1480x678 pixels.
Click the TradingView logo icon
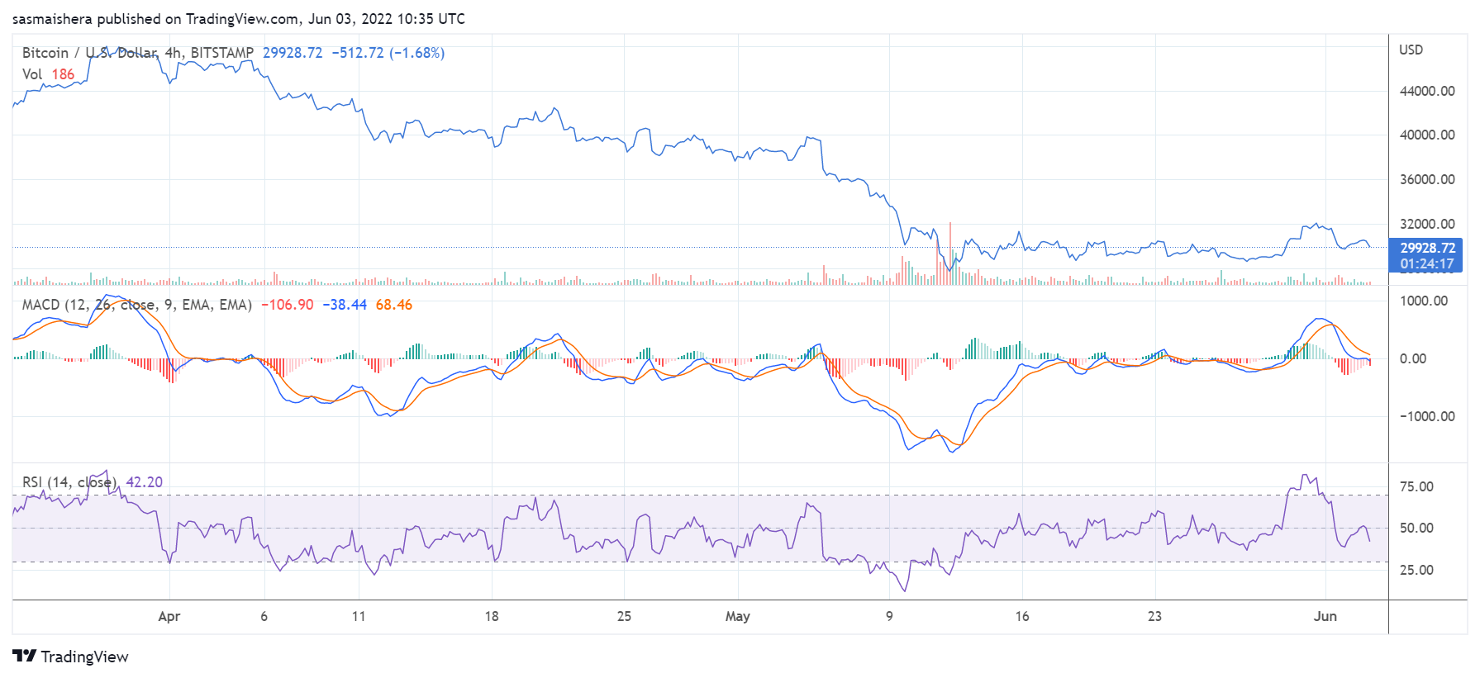coord(25,656)
